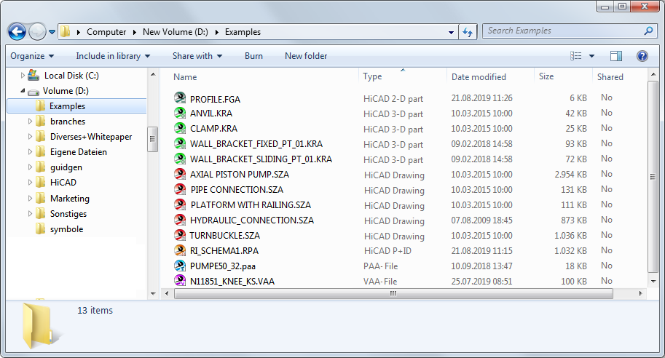665x358 pixels.
Task: Sort by the Shared column header
Action: tap(610, 76)
